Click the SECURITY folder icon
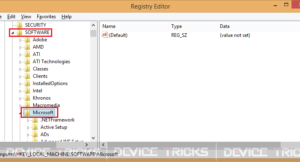Viewport: 300px width, 162px height. point(19,25)
